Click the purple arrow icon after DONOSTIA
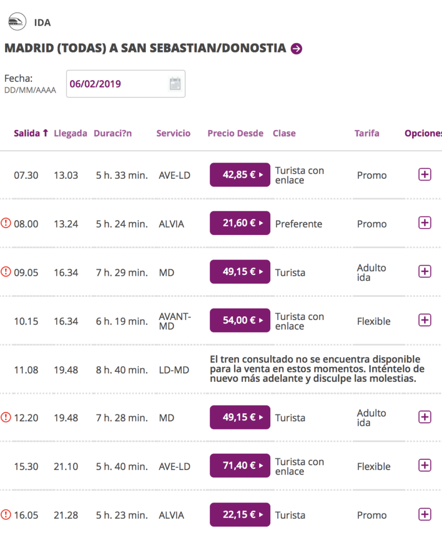This screenshot has width=442, height=537. [x=296, y=49]
